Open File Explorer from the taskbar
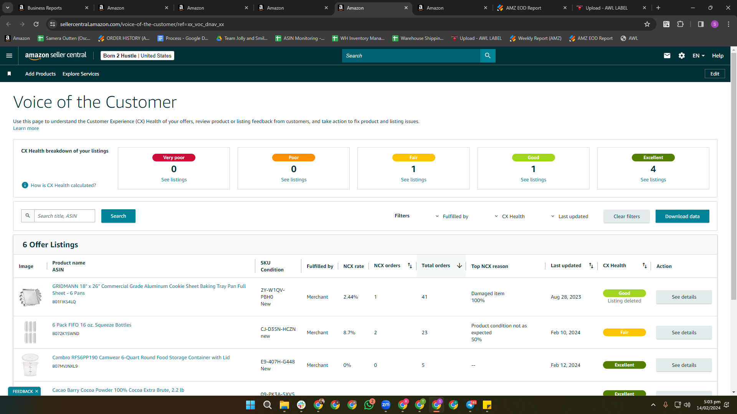Image resolution: width=737 pixels, height=414 pixels. 284,405
